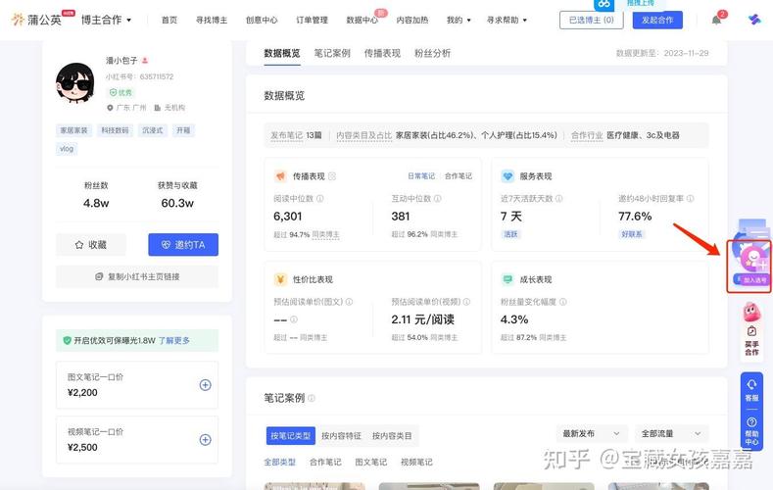The height and width of the screenshot is (490, 773).
Task: Click the blogger's sunglasses avatar
Action: (x=74, y=82)
